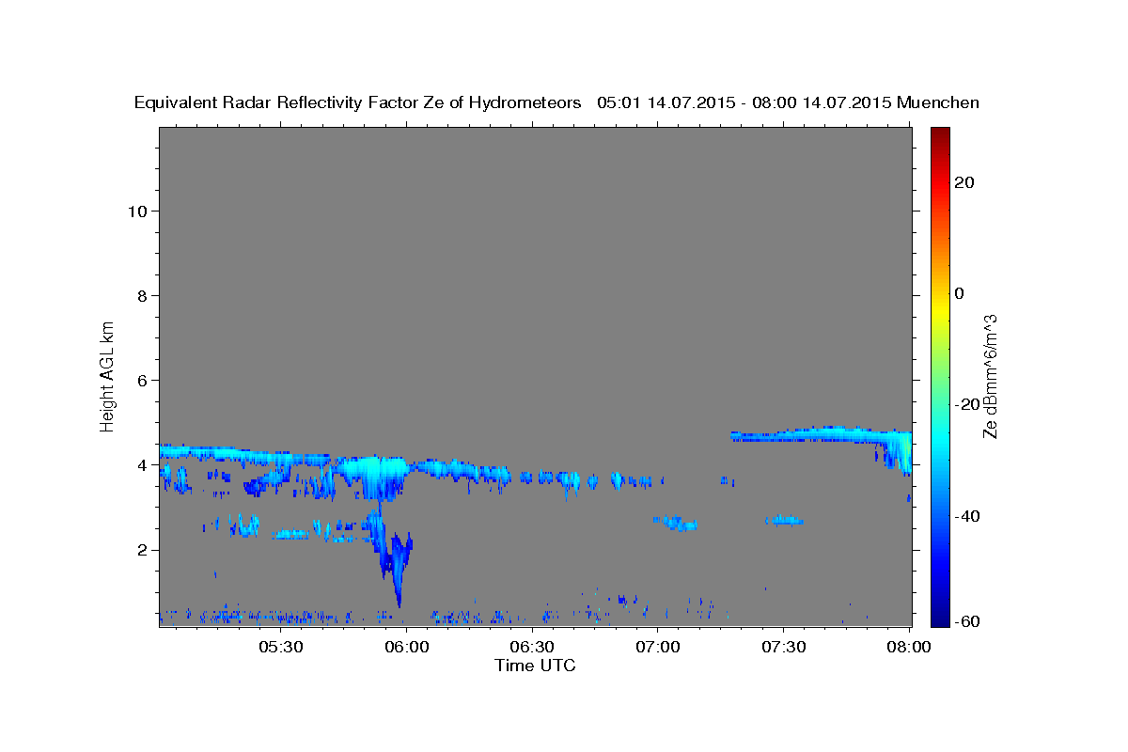
Task: Click the small cloud patch at 2.7 km near 07:30
Action: coord(784,520)
